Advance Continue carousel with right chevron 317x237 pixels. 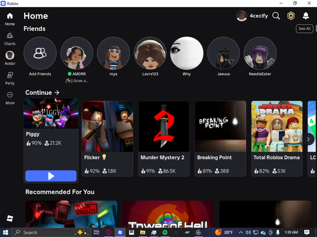(308, 139)
